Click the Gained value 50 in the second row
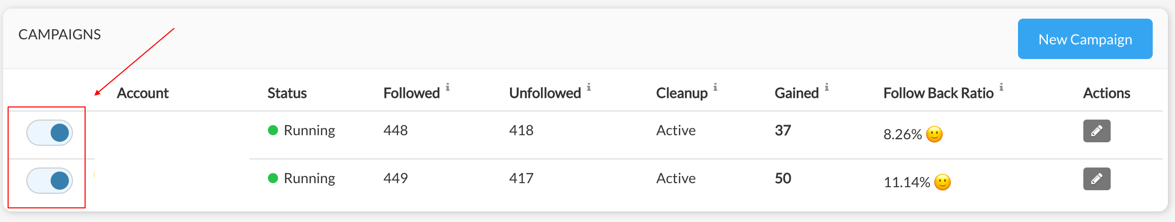The image size is (1175, 222). 783,178
